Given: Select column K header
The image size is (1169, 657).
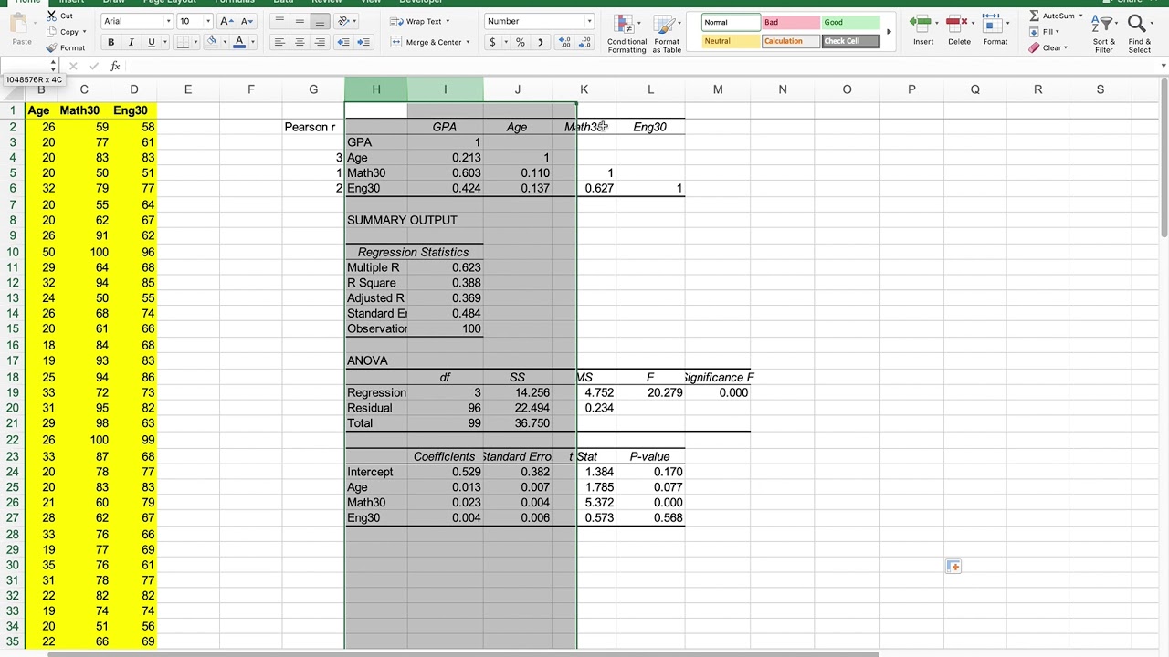Looking at the screenshot, I should (x=584, y=89).
